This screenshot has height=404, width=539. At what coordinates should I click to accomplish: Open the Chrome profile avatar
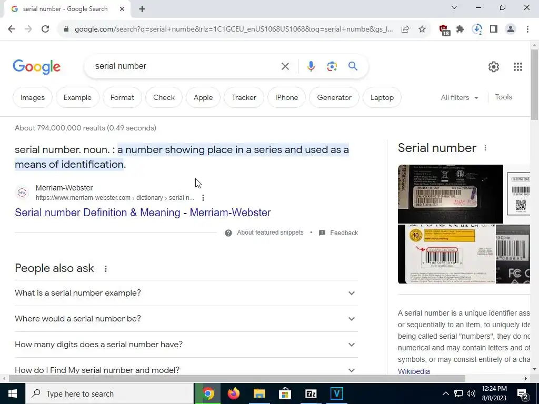coord(511,29)
